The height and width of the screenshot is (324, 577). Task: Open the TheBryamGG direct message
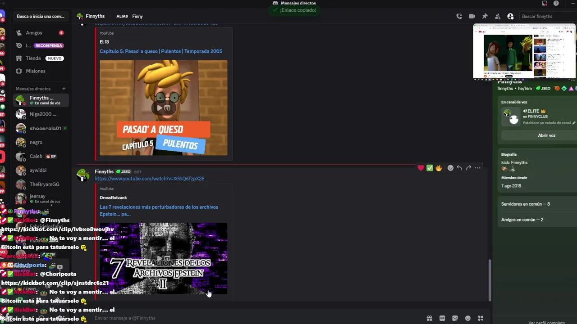(41, 184)
